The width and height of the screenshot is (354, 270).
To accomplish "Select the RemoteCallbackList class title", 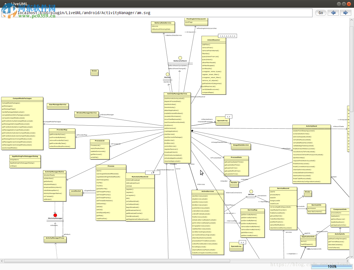I will click(x=140, y=177).
